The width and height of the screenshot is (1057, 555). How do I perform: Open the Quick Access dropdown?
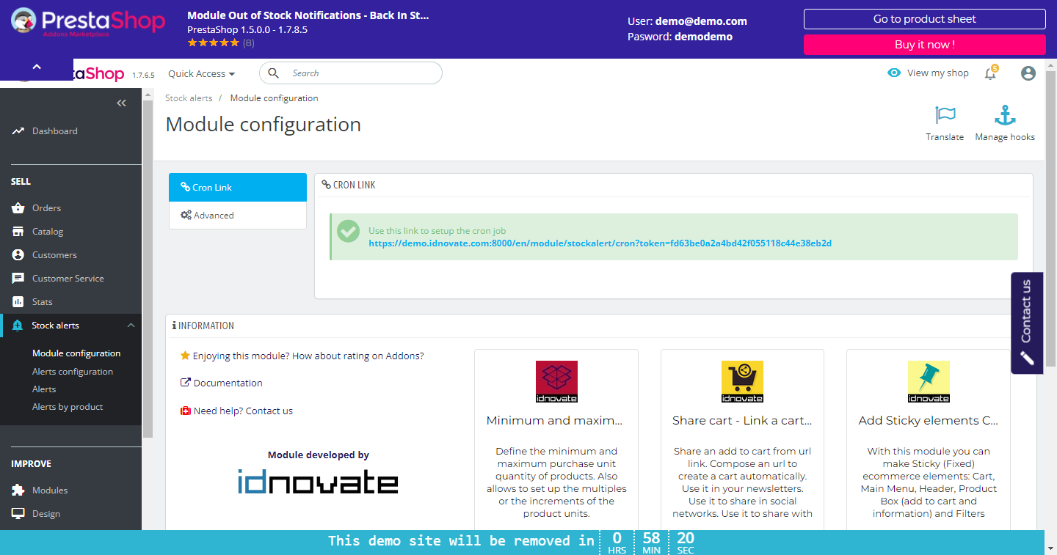click(x=202, y=73)
